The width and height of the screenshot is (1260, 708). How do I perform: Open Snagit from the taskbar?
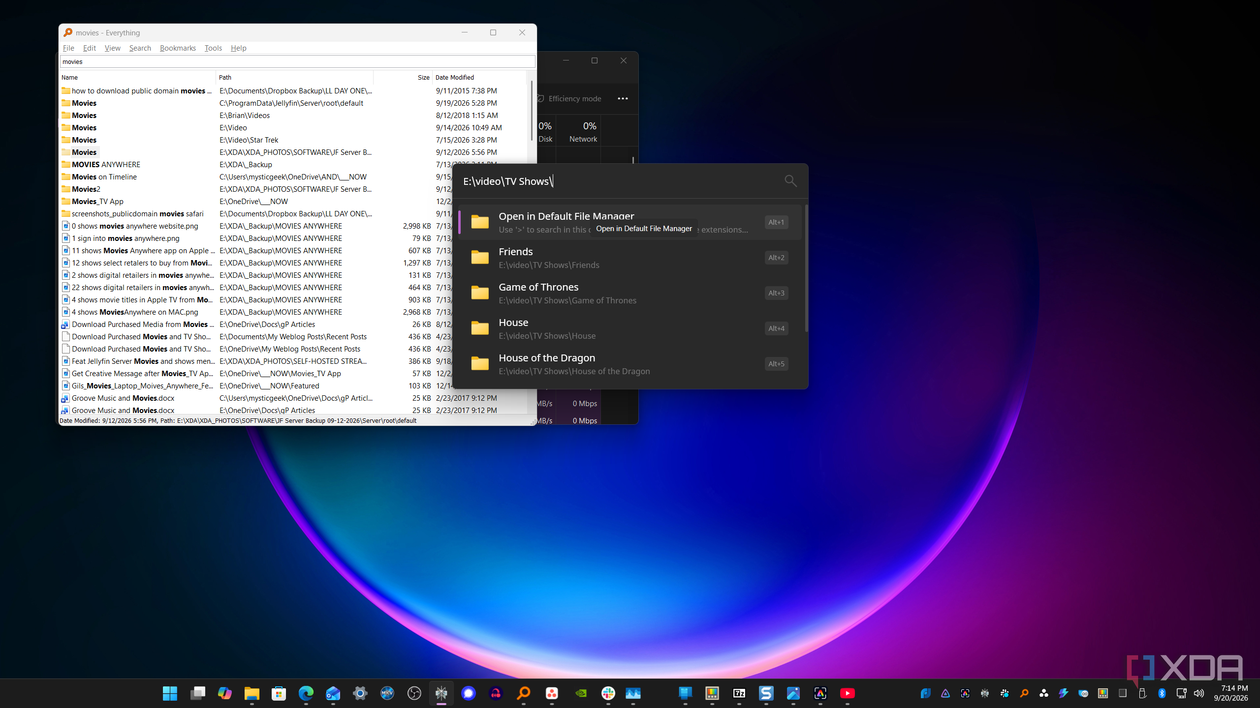pyautogui.click(x=766, y=693)
